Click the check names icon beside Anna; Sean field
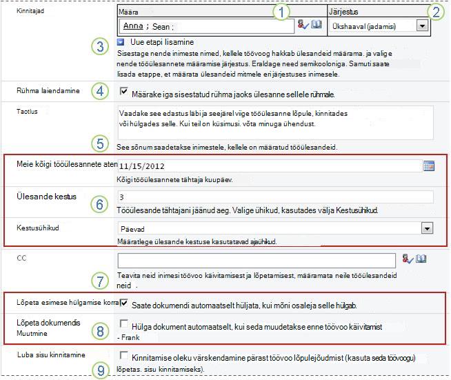 [303, 24]
